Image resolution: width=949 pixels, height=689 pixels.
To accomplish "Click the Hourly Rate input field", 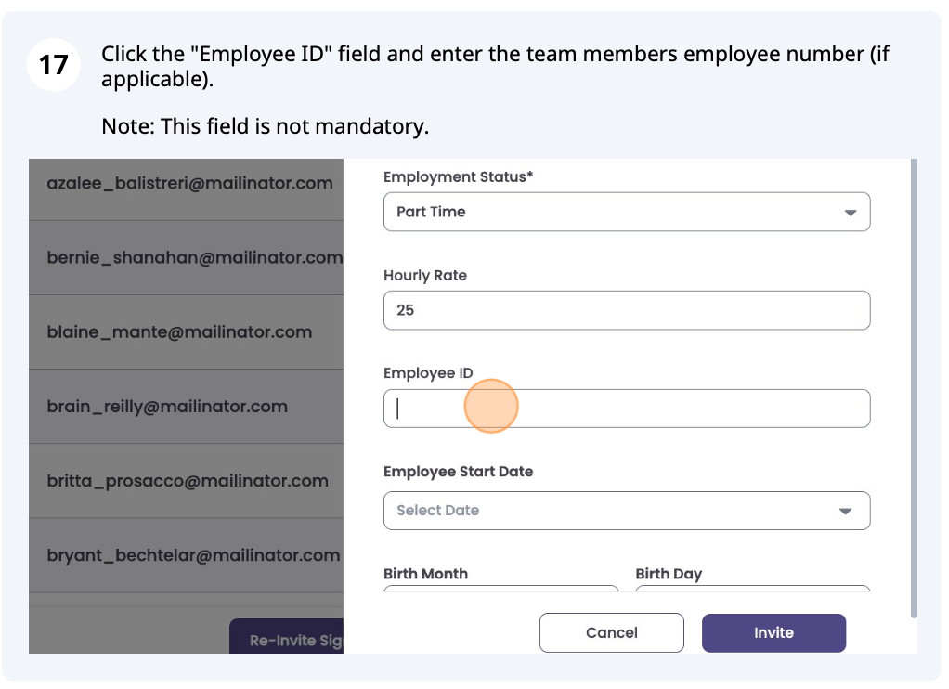I will point(626,310).
